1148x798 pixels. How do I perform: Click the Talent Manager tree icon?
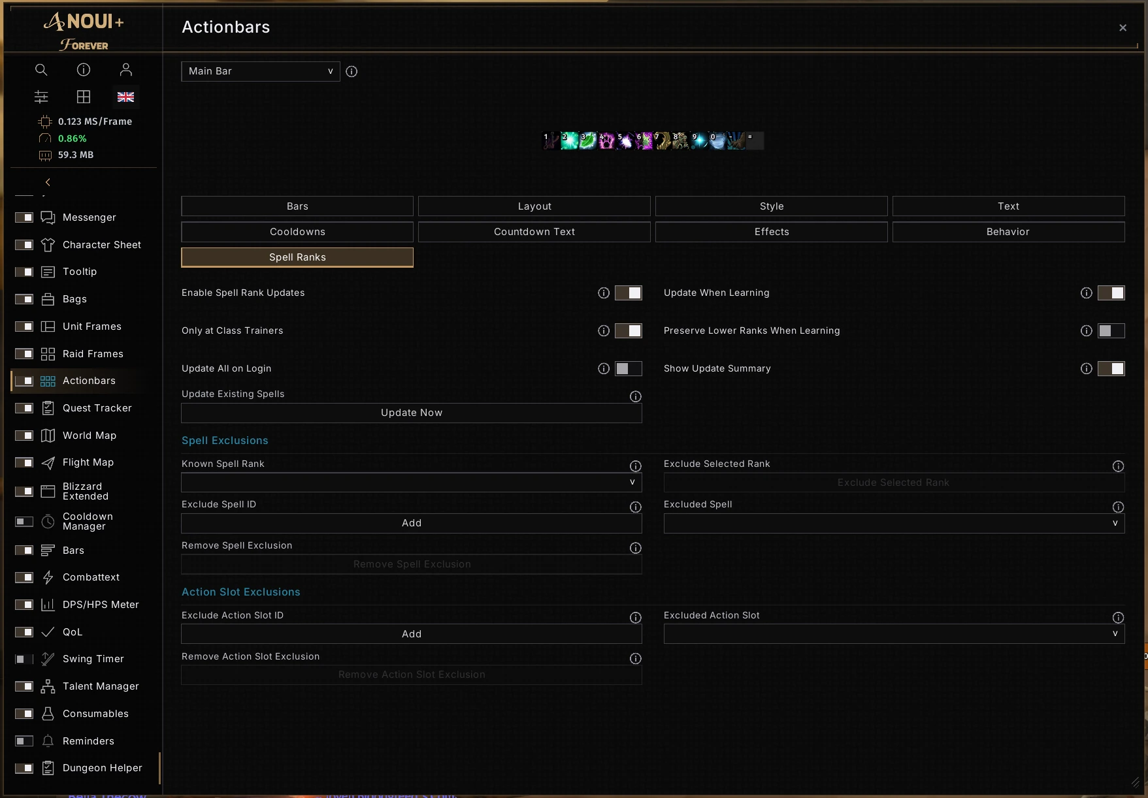coord(48,686)
